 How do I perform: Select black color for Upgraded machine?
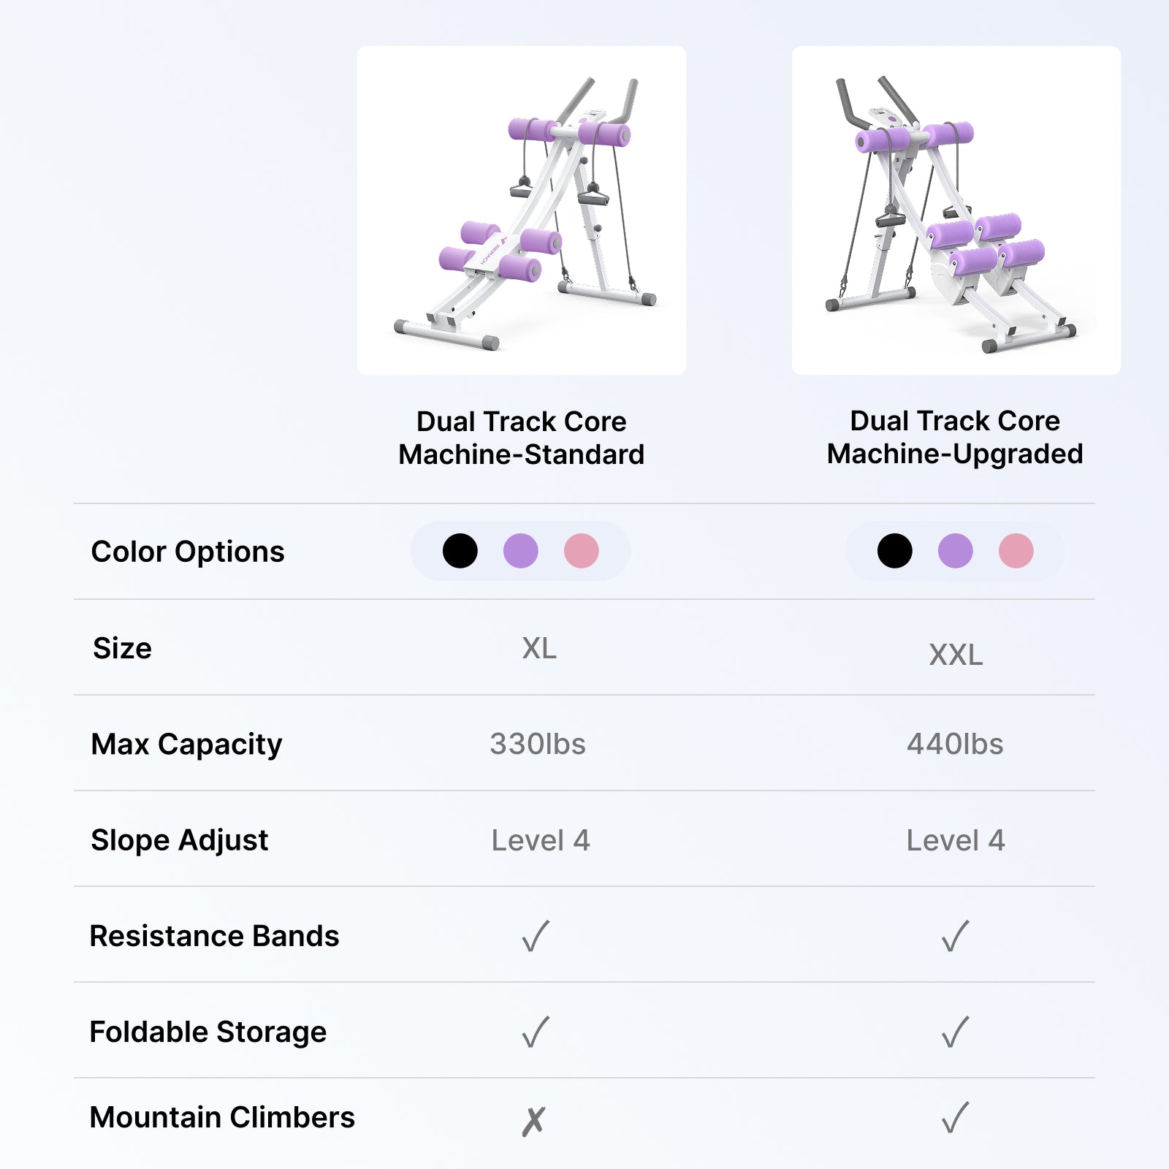895,551
